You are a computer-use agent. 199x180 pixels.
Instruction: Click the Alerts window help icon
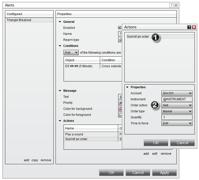(x=171, y=5)
